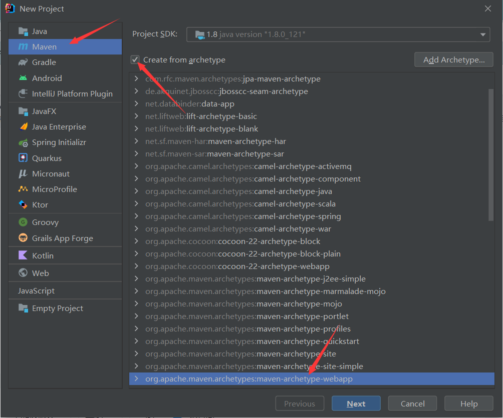503x418 pixels.
Task: Click the Android robot icon
Action: 23,78
